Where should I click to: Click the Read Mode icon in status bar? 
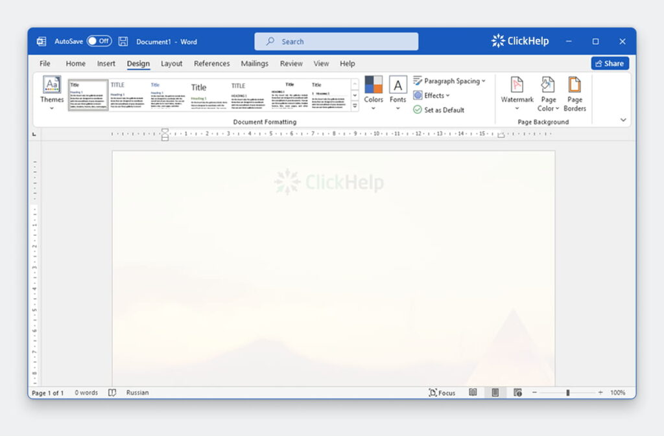[473, 392]
